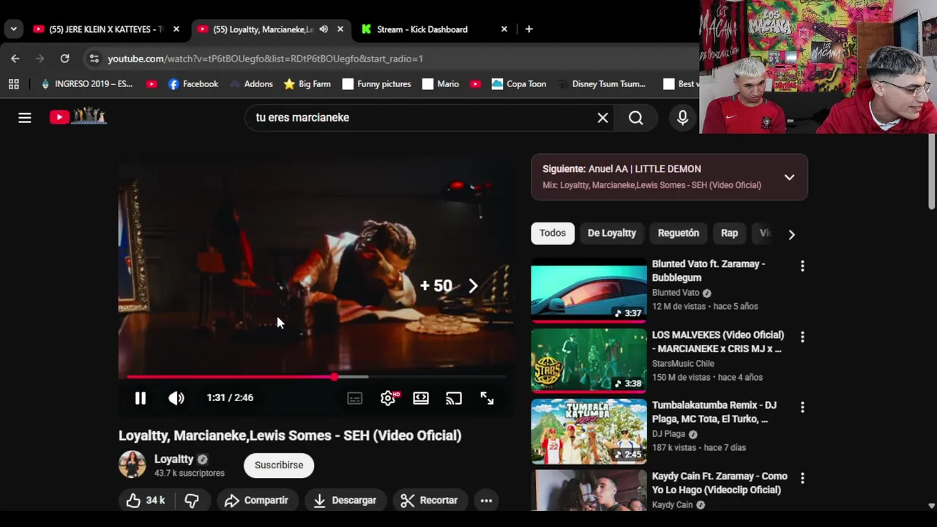Toggle subtitles in the player

pos(354,398)
